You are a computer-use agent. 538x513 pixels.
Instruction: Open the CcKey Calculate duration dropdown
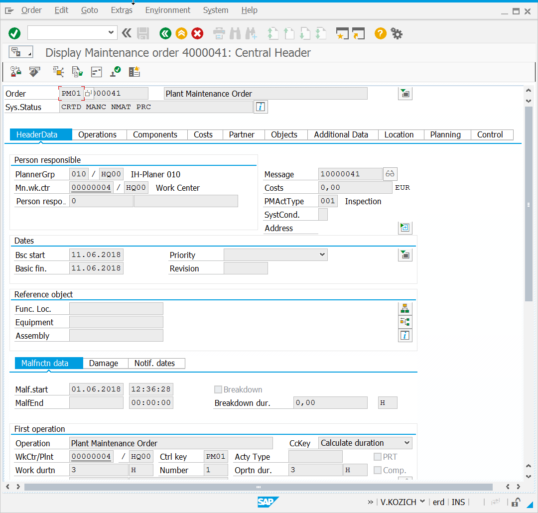(x=407, y=443)
